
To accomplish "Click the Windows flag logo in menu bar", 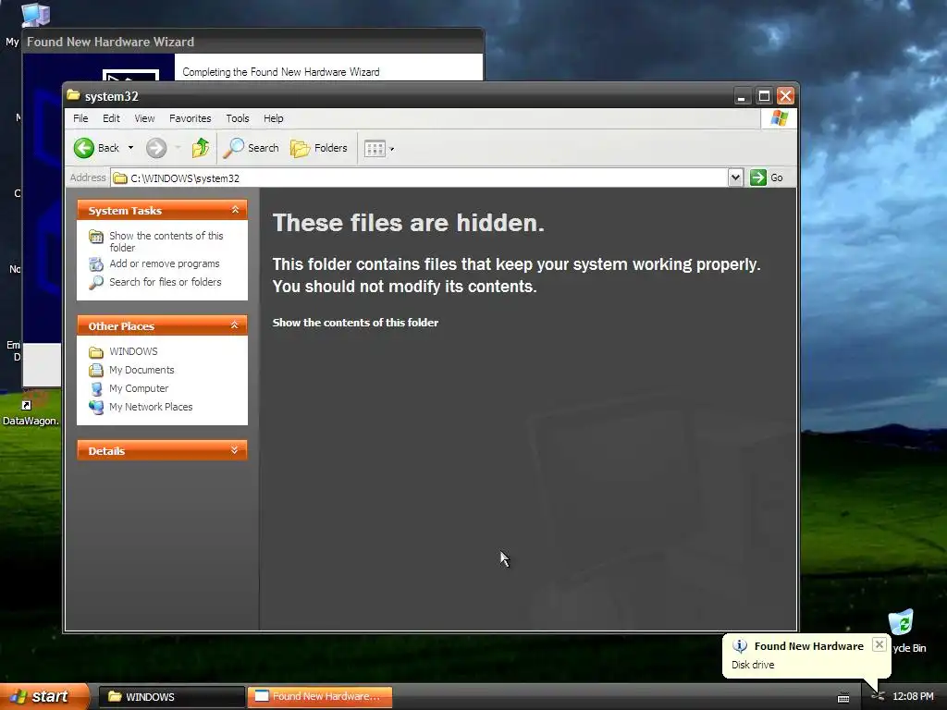I will (779, 118).
